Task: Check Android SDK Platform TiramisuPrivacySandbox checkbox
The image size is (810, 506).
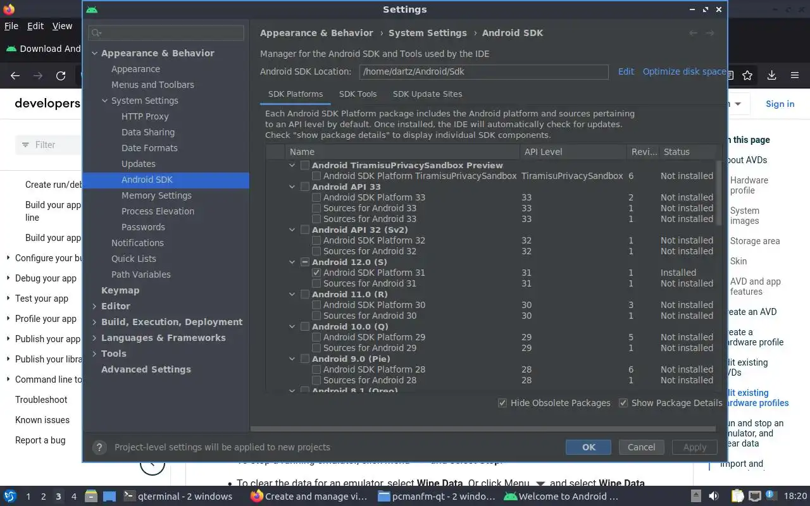Action: click(x=316, y=176)
